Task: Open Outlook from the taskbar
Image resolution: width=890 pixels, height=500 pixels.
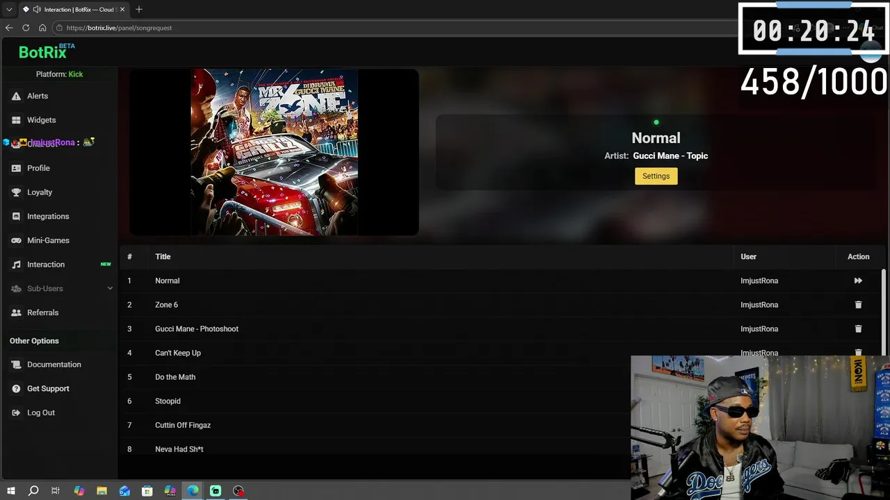Action: coord(124,491)
